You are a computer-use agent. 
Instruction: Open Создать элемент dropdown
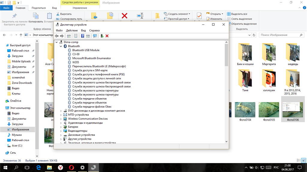click(177, 14)
